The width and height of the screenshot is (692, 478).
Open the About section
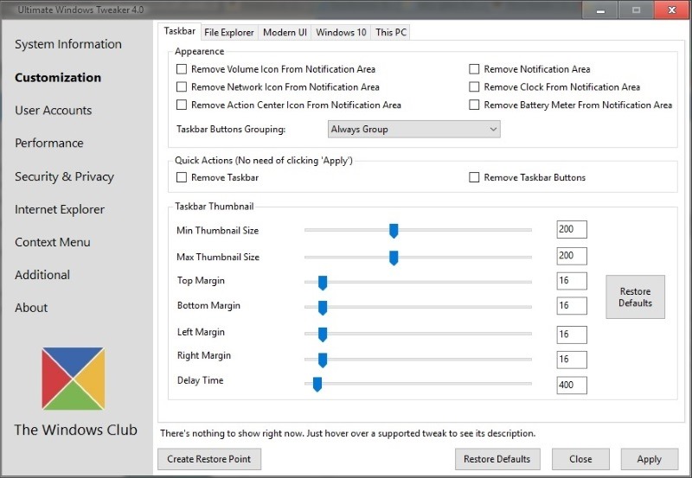31,308
